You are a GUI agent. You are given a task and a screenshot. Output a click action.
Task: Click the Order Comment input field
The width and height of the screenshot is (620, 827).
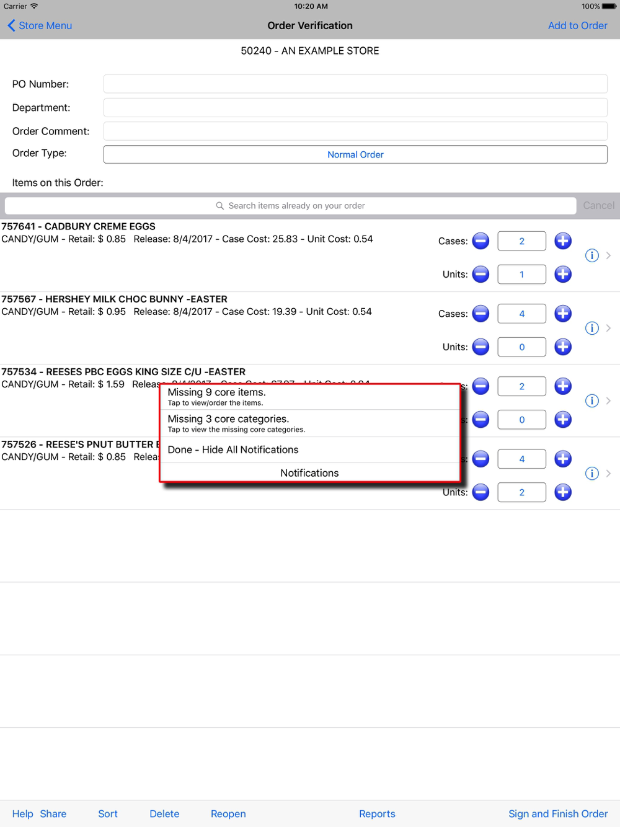click(355, 131)
